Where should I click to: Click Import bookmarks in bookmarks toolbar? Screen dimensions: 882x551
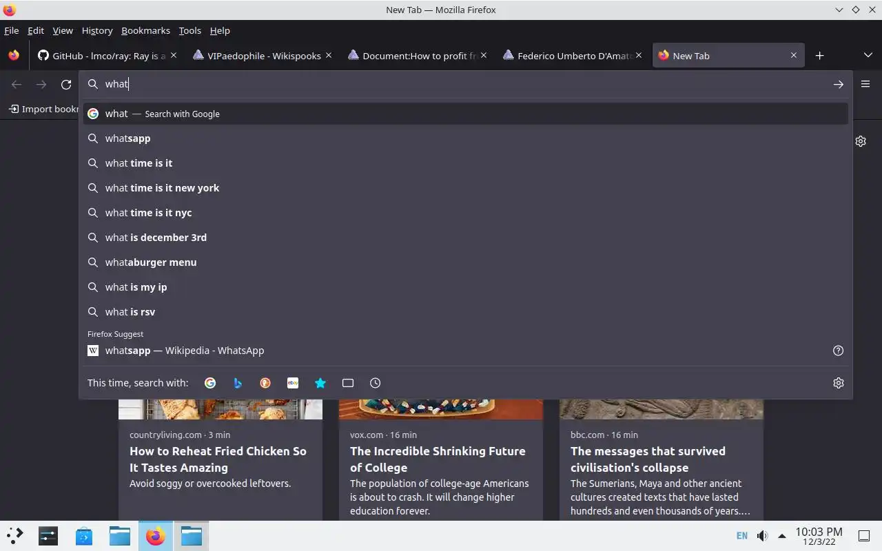[x=43, y=109]
